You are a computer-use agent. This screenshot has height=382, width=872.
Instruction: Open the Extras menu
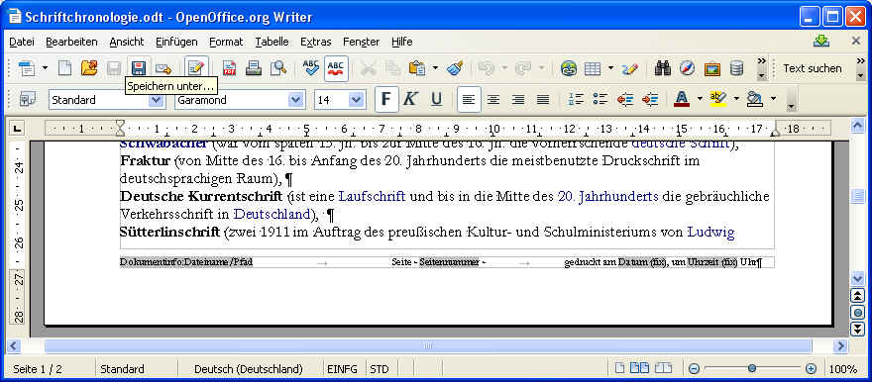point(315,42)
